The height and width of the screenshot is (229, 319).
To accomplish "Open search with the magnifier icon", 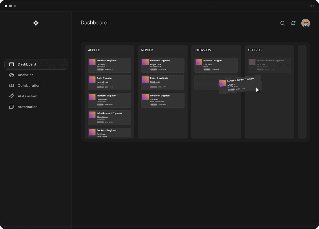I will click(282, 23).
